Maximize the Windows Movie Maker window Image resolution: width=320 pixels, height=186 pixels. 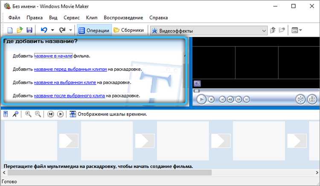[x=293, y=6]
